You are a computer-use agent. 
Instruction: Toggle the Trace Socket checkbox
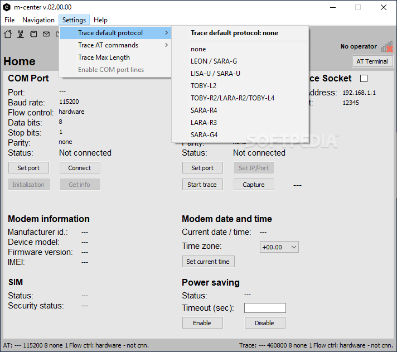point(364,79)
